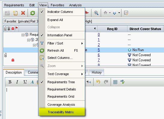Screen dimensions: 164x119
Task: Open the Requirements menu
Action: click(x=14, y=5)
